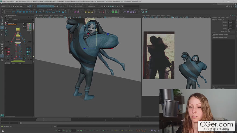This screenshot has width=237, height=133.
Task: Open the Rigging menu set dropdown
Action: pyautogui.click(x=6, y=6)
